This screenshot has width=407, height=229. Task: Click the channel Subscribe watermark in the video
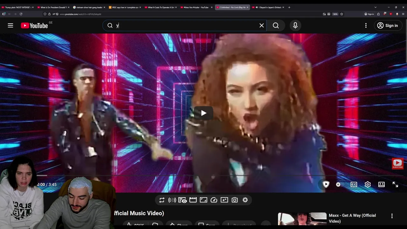[397, 163]
